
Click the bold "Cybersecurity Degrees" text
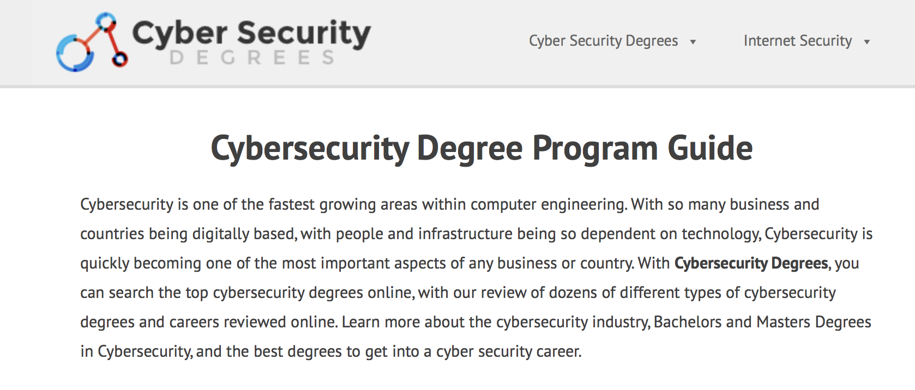tap(751, 263)
